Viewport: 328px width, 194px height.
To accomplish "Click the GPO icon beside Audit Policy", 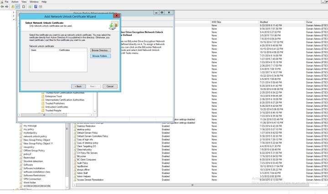I will (75, 163).
